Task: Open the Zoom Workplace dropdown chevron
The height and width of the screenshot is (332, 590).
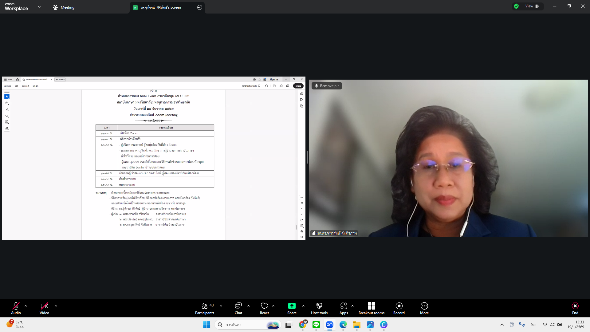Action: [39, 7]
